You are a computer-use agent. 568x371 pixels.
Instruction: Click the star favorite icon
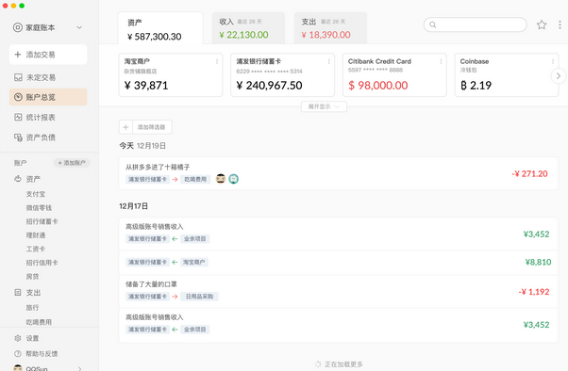click(542, 24)
